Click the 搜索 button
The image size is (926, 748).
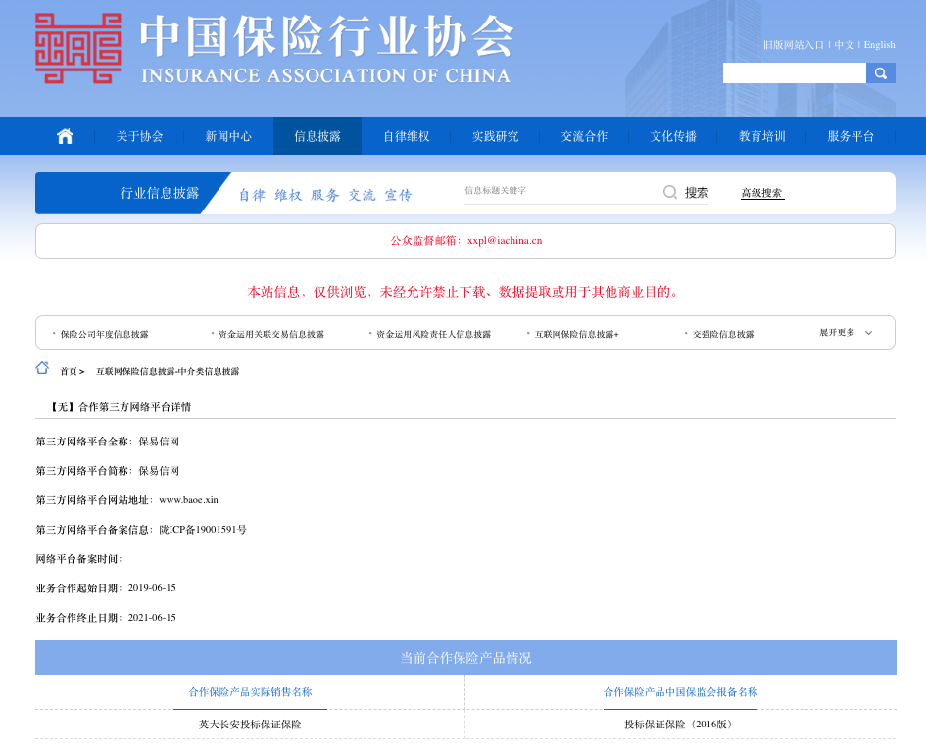(697, 192)
